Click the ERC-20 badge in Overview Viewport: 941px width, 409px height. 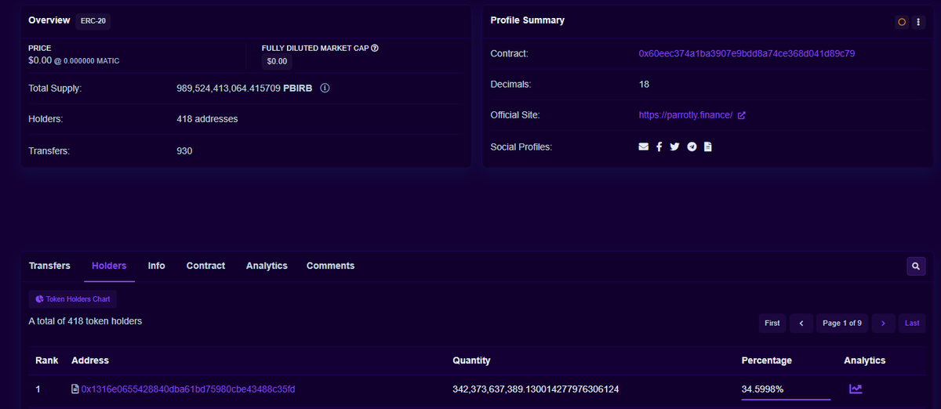(x=93, y=20)
